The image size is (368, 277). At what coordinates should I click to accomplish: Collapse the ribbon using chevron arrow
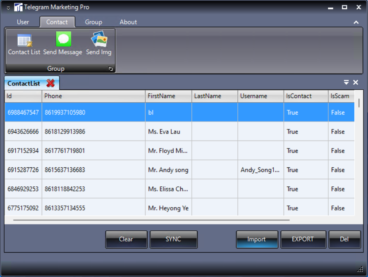356,22
